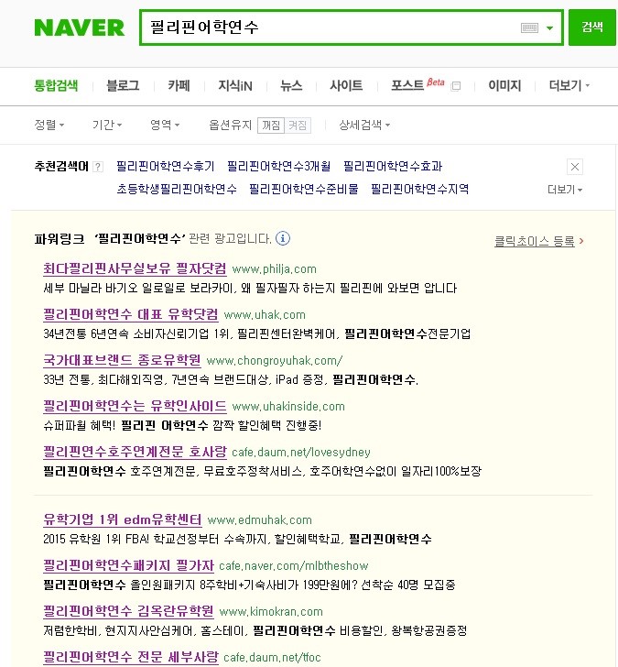This screenshot has height=667, width=618.
Task: Open the 지식iN tab
Action: pyautogui.click(x=235, y=85)
